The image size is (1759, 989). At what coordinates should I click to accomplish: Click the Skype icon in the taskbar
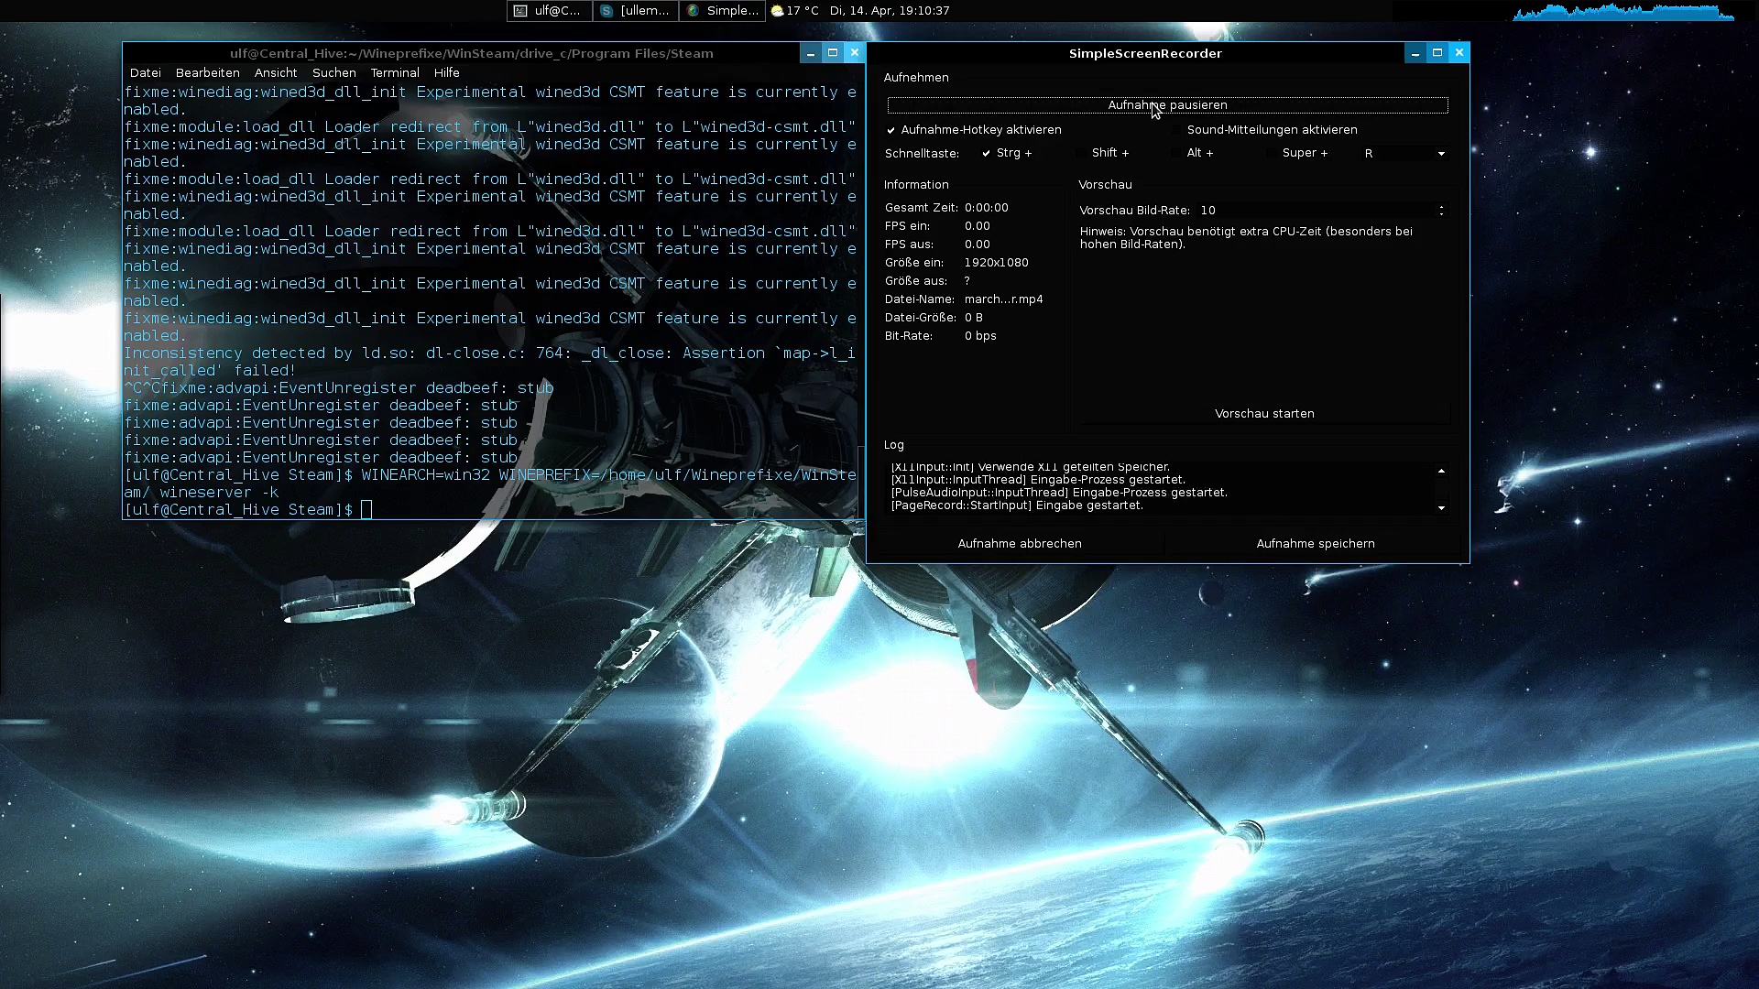606,11
